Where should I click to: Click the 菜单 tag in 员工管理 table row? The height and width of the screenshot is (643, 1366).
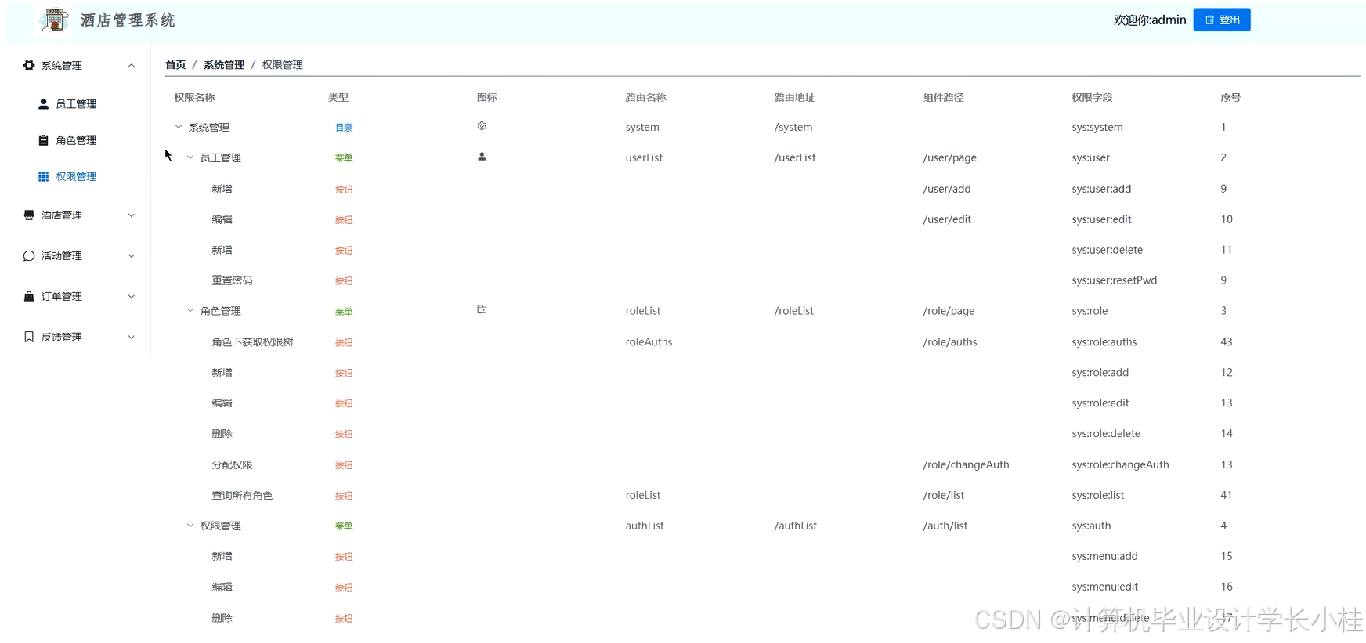(344, 158)
